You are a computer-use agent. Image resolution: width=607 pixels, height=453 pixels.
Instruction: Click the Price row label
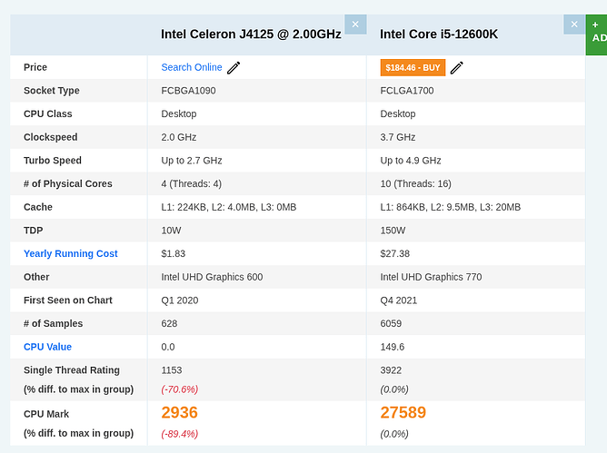pos(35,67)
